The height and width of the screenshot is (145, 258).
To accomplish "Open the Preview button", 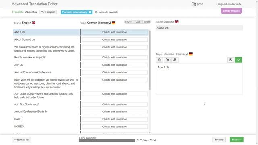I will pos(219,139).
